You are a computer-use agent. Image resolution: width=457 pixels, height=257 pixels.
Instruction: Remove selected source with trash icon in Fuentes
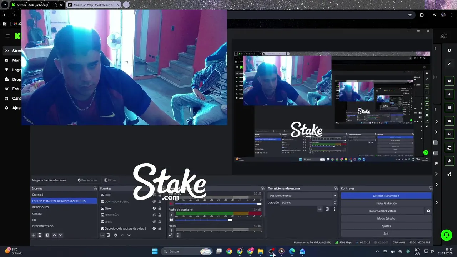[108, 235]
